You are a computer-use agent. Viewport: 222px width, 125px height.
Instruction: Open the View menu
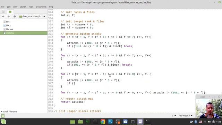click(x=15, y=7)
